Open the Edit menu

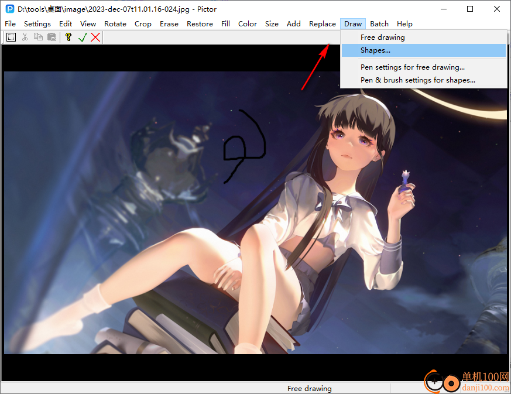(x=66, y=24)
